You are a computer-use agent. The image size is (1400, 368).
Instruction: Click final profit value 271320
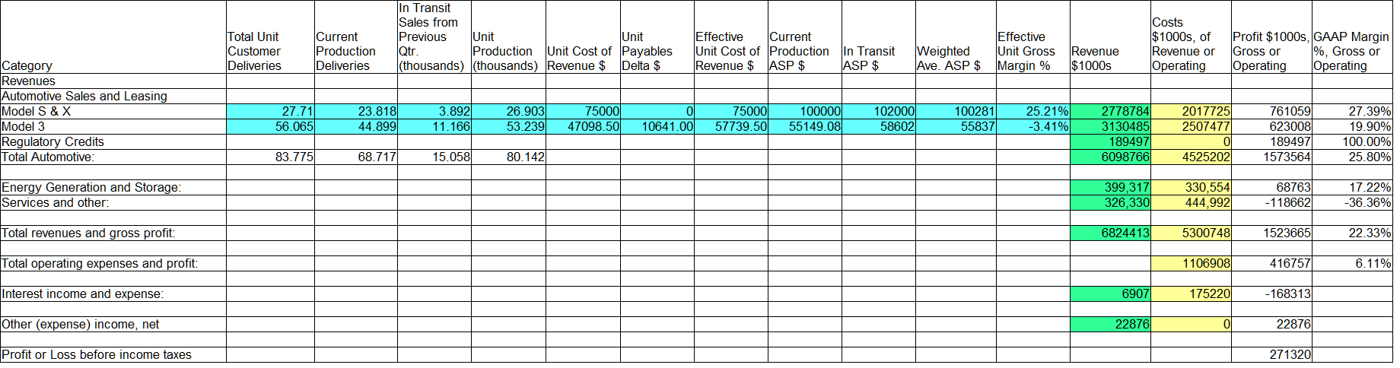(x=1272, y=355)
